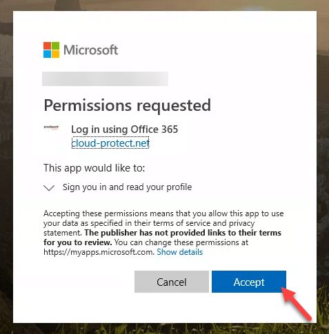
Task: Expand 'Sign you in and read your profile'
Action: 127,187
